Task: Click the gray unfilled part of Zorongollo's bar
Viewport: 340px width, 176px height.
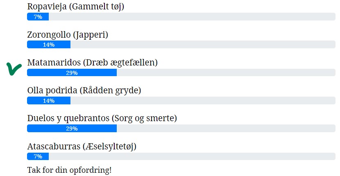Action: click(x=203, y=45)
